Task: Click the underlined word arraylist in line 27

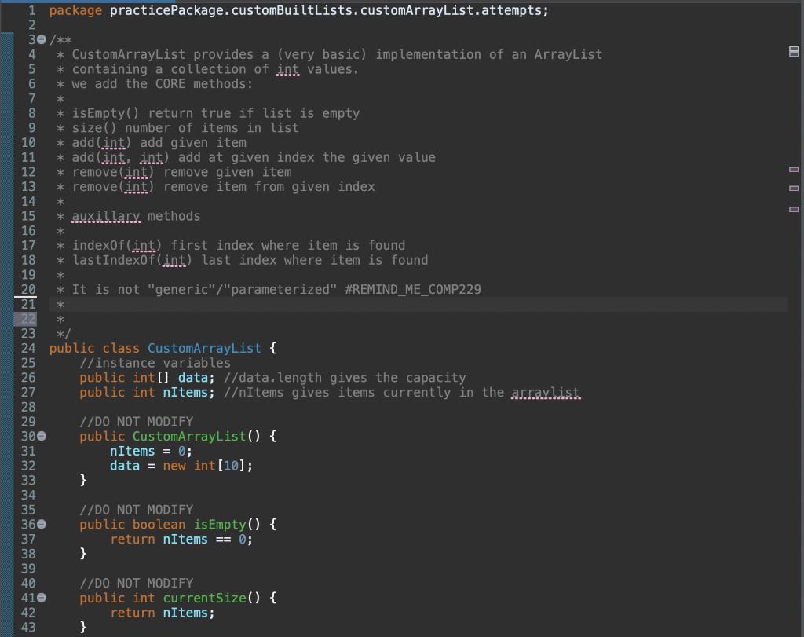Action: pos(545,392)
